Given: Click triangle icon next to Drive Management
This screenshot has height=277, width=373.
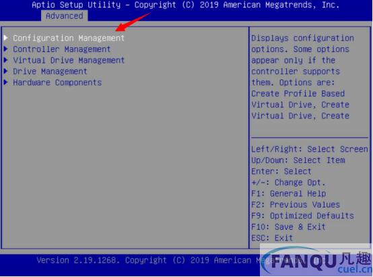Looking at the screenshot, I should pos(6,71).
